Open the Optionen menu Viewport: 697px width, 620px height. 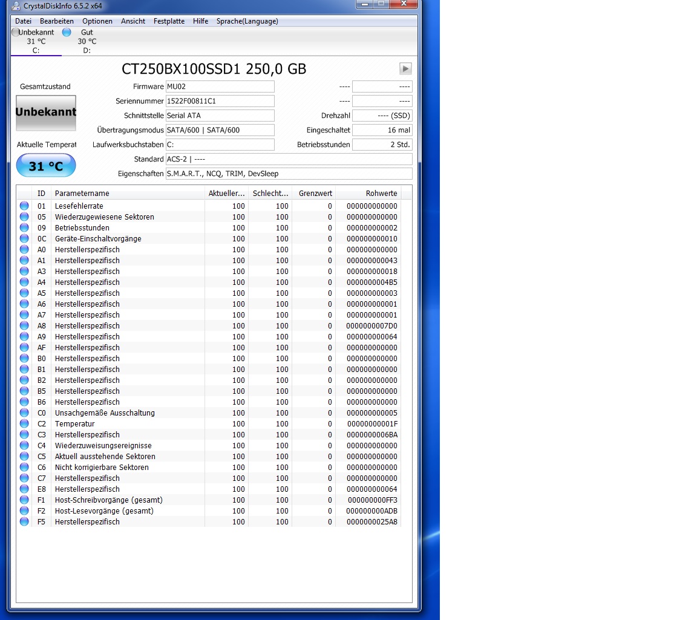pos(97,21)
